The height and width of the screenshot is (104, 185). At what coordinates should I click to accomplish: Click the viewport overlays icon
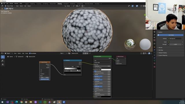(x=137, y=6)
